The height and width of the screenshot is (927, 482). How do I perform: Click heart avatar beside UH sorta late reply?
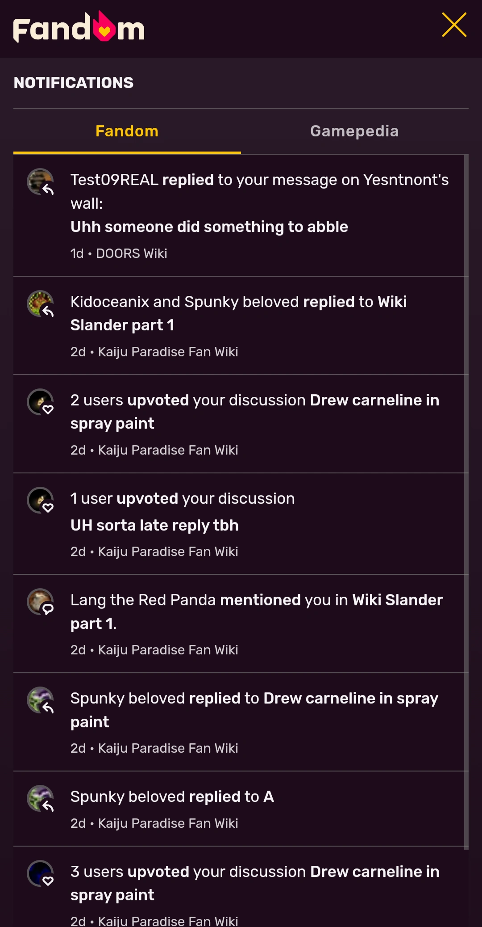pyautogui.click(x=40, y=500)
